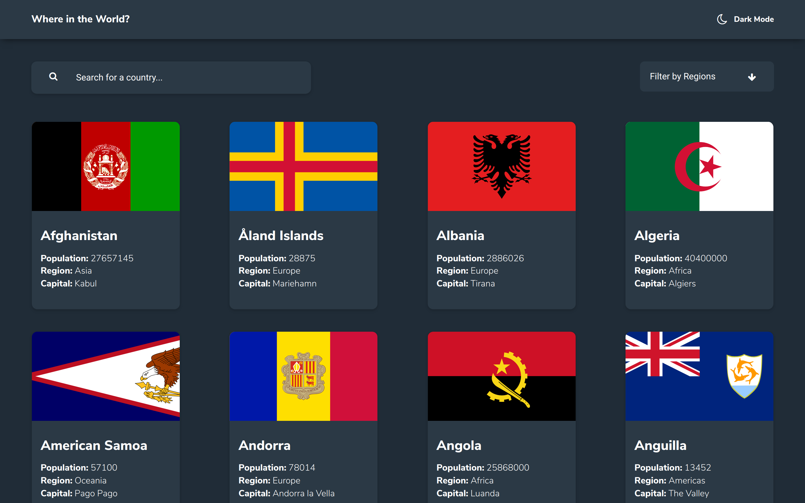
Task: Select the Åland Islands flag
Action: coord(303,166)
